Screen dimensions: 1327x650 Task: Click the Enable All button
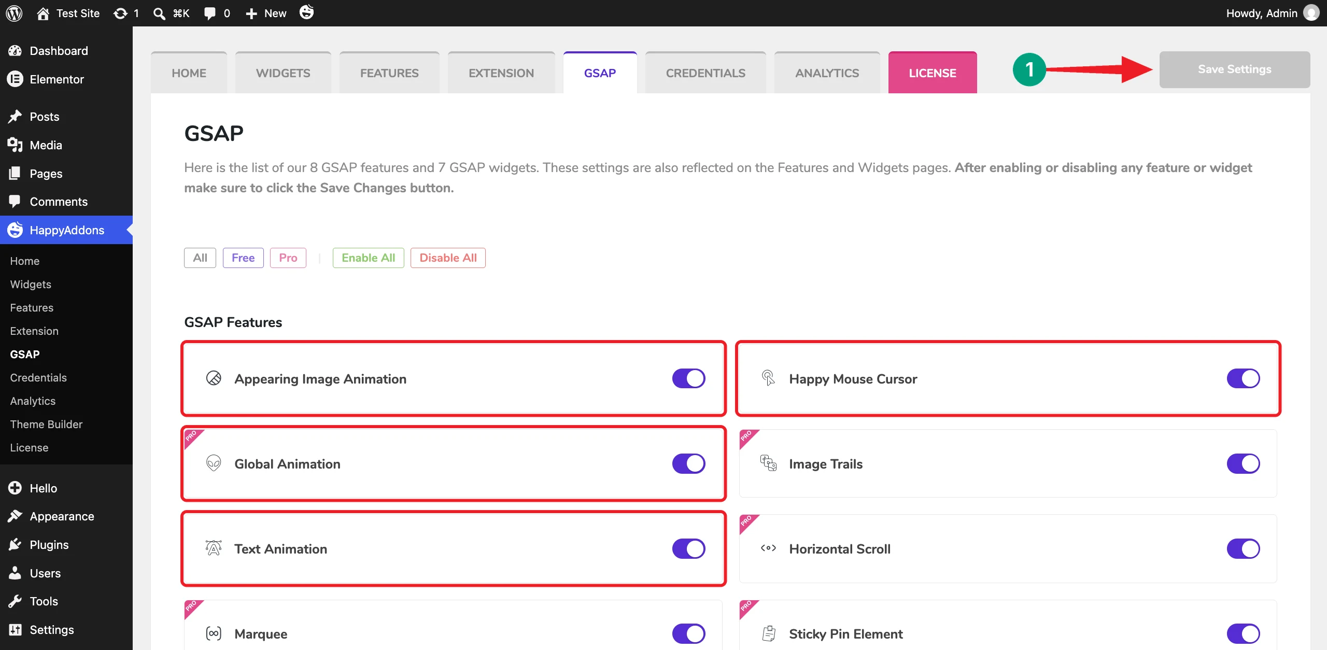[369, 258]
